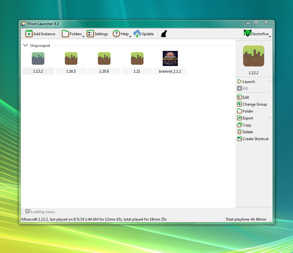The height and width of the screenshot is (253, 293).
Task: Select the 1.21 instance icon
Action: 137,59
